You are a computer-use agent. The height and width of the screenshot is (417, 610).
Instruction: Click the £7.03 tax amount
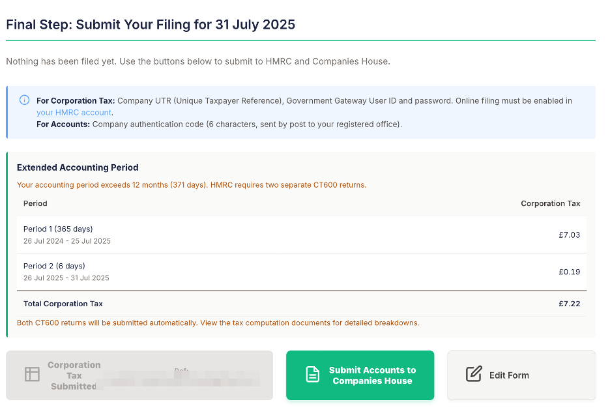coord(569,235)
